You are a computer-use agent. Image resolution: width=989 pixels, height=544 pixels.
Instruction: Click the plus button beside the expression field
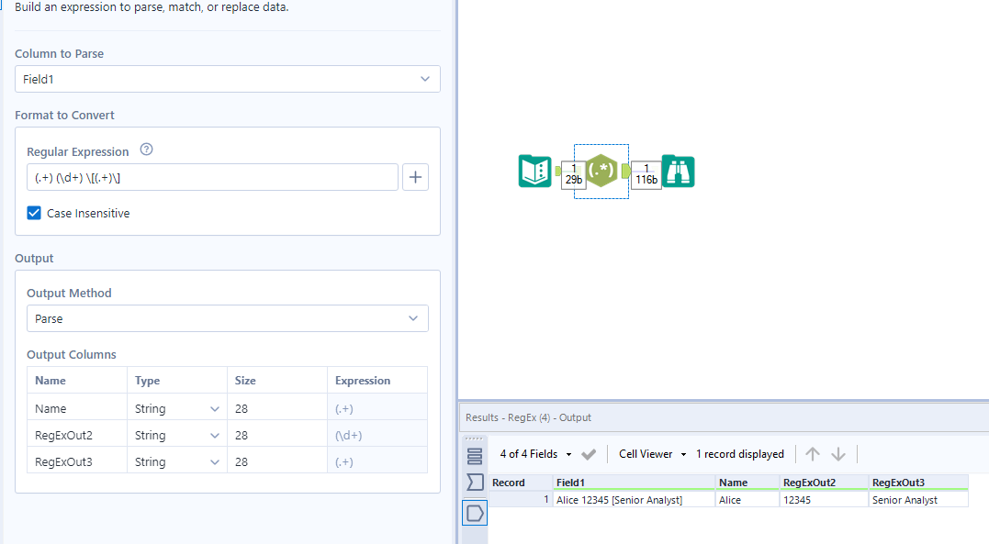(415, 177)
